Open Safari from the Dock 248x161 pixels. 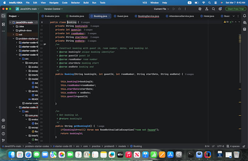click(28, 154)
